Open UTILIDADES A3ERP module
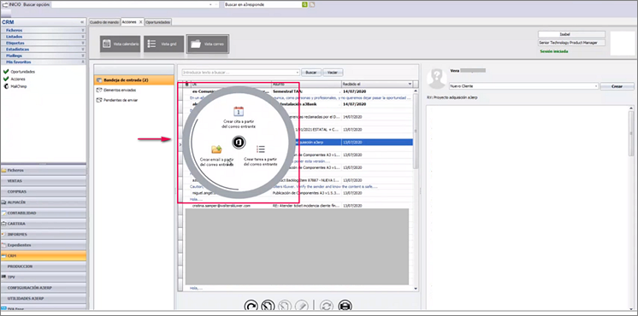 coord(43,298)
